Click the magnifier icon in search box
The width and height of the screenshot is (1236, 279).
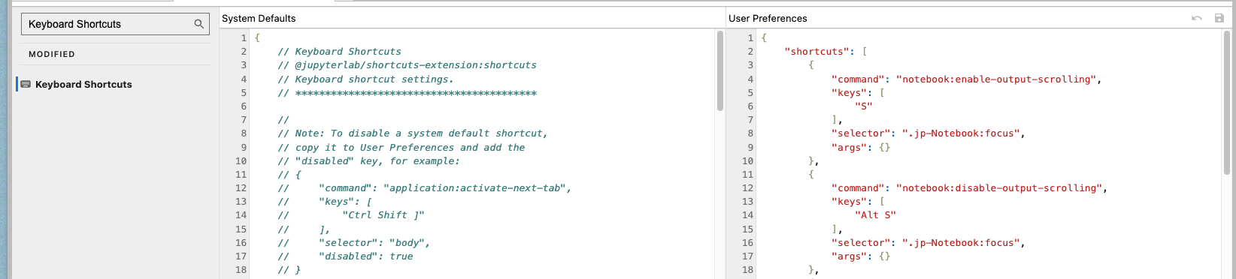point(198,24)
